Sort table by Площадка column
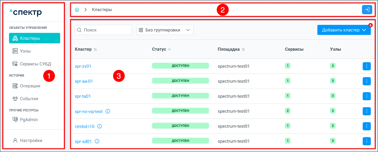 coord(243,50)
